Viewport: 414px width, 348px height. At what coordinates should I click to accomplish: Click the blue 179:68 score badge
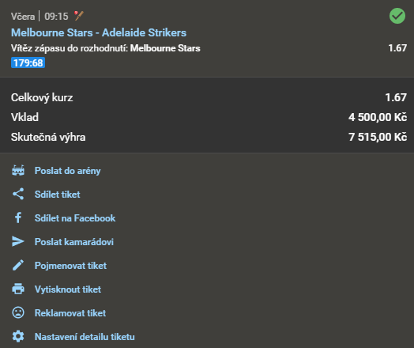click(x=28, y=62)
